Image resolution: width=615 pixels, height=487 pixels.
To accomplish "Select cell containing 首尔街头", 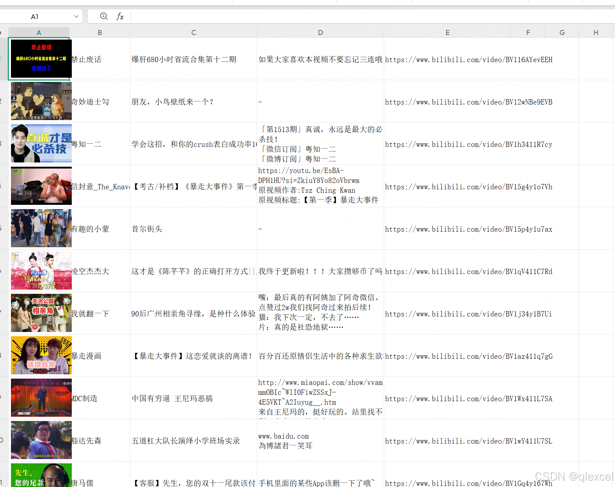I will [x=193, y=228].
